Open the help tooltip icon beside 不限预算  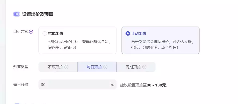[x=66, y=67]
